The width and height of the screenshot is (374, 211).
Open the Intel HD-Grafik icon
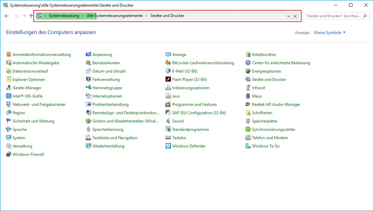tap(9, 96)
